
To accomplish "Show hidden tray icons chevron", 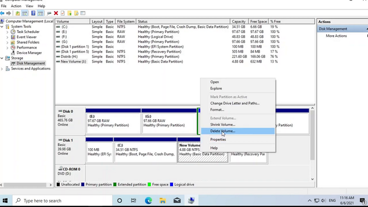I will pyautogui.click(x=310, y=201).
